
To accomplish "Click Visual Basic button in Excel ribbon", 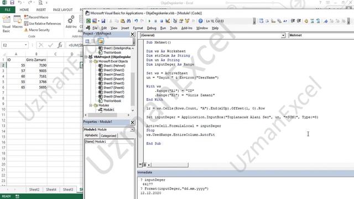I will pyautogui.click(x=6, y=24).
